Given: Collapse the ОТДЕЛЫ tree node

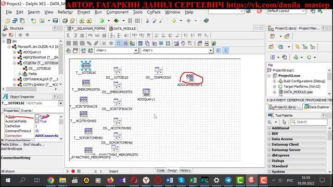Looking at the screenshot, I should pyautogui.click(x=15, y=63).
